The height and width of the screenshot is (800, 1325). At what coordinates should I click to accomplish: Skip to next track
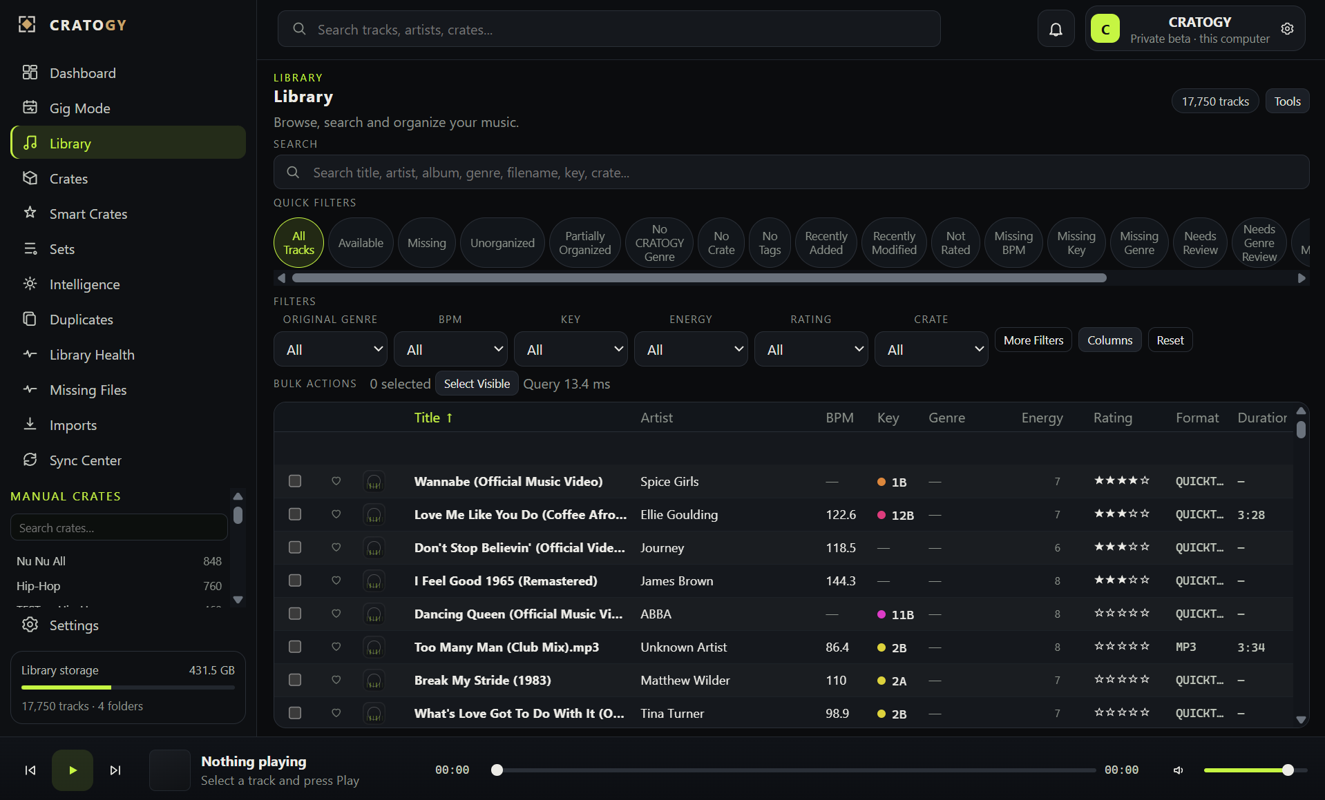pyautogui.click(x=115, y=770)
